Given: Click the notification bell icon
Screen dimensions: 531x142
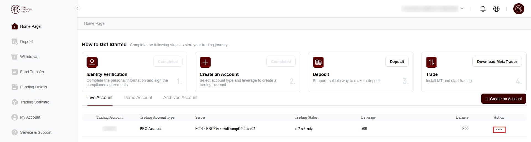Looking at the screenshot, I should (483, 9).
